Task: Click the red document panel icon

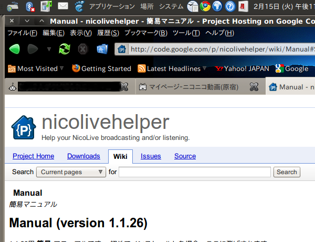Action: (243, 6)
